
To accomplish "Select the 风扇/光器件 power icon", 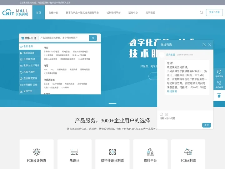I will 21,72.
